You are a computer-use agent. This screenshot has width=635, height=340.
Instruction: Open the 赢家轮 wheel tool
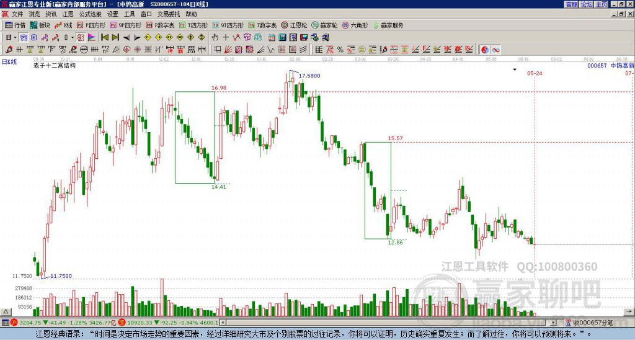[x=324, y=25]
